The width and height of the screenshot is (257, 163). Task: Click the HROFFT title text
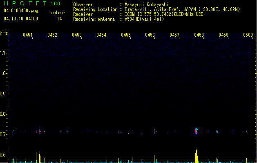pyautogui.click(x=25, y=4)
